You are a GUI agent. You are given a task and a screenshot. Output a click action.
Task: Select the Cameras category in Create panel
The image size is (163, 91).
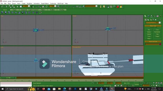(153, 20)
